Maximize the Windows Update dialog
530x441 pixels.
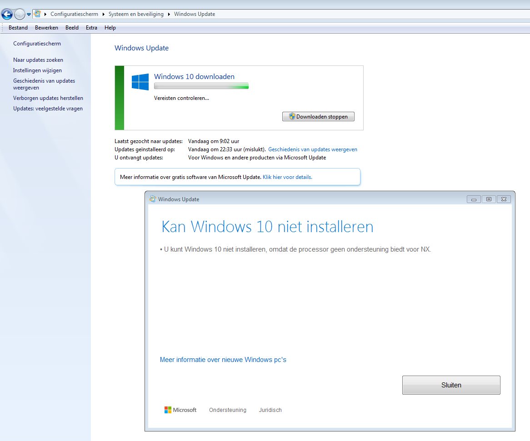489,199
